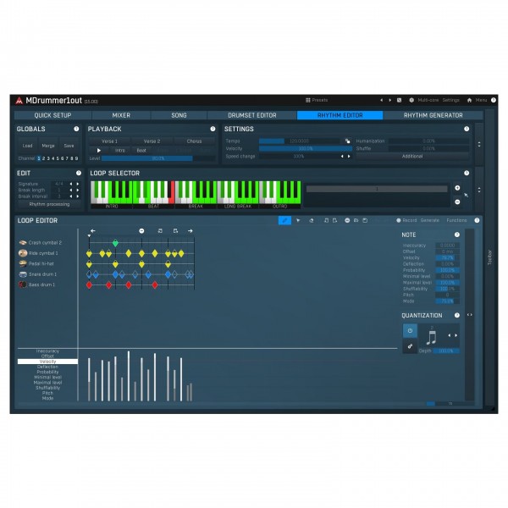The height and width of the screenshot is (508, 508).
Task: Switch to the Quick Setup tab
Action: tap(52, 115)
